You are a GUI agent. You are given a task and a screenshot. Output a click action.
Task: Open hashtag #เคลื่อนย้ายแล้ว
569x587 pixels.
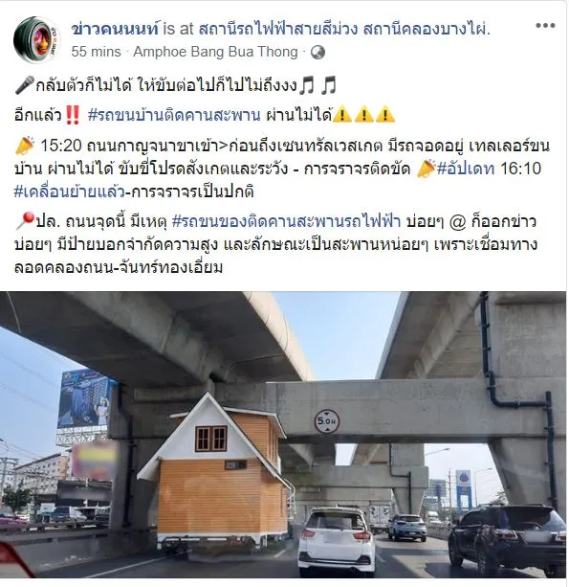click(69, 192)
